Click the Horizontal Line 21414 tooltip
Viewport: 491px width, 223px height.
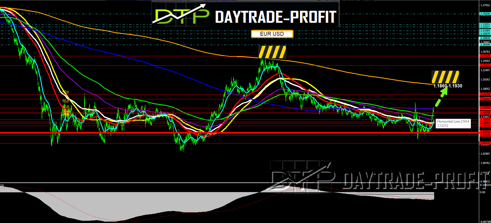453,123
